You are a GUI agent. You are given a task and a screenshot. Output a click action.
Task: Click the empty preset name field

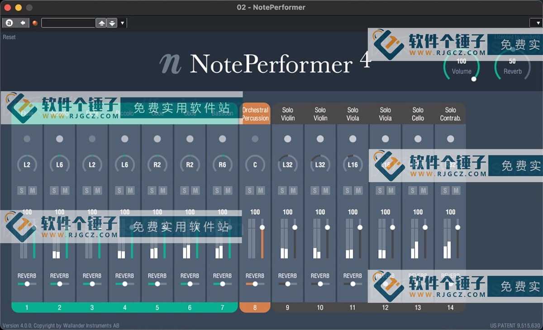(68, 23)
